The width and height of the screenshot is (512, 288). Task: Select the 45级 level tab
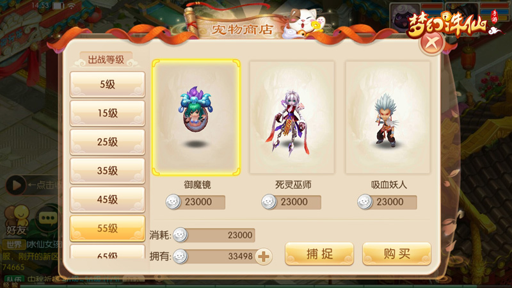108,199
